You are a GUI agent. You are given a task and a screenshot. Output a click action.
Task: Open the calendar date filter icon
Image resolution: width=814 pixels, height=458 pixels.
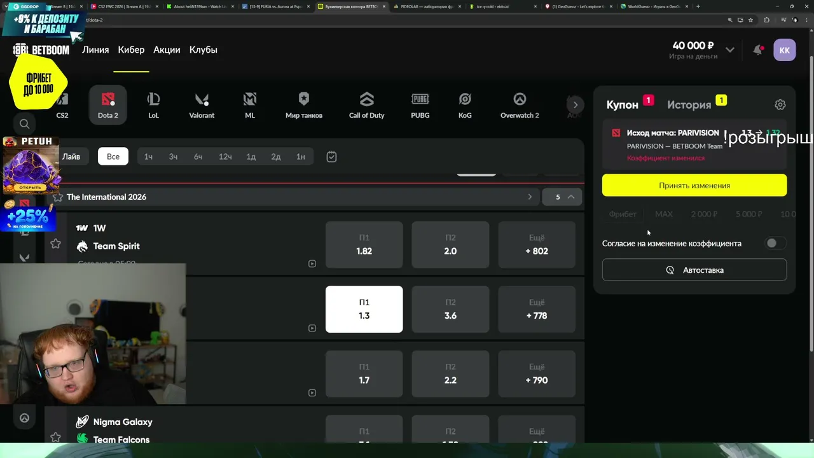point(331,156)
